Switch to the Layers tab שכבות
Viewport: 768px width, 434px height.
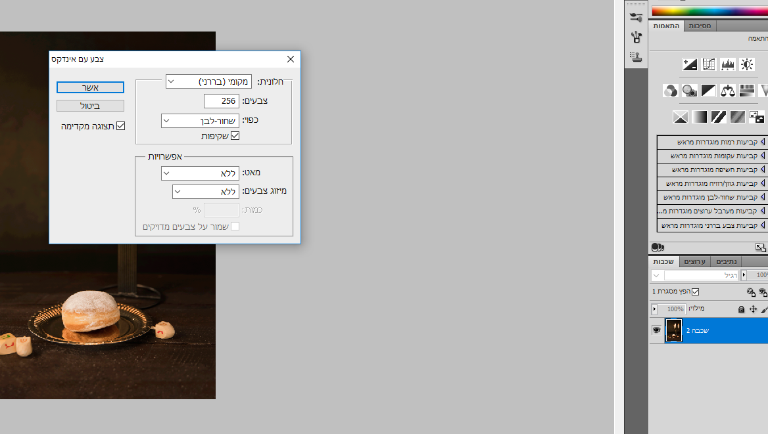663,262
